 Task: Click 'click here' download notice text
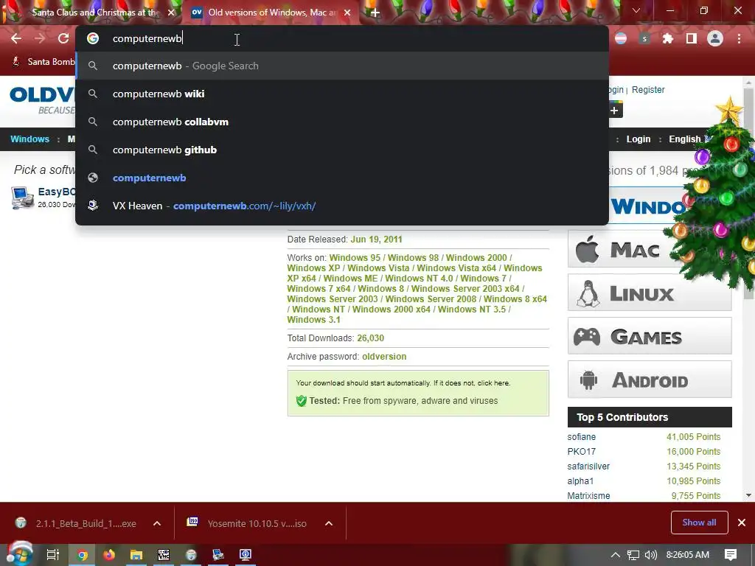(493, 383)
